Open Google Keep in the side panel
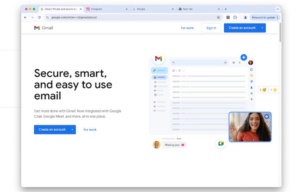 point(251,75)
